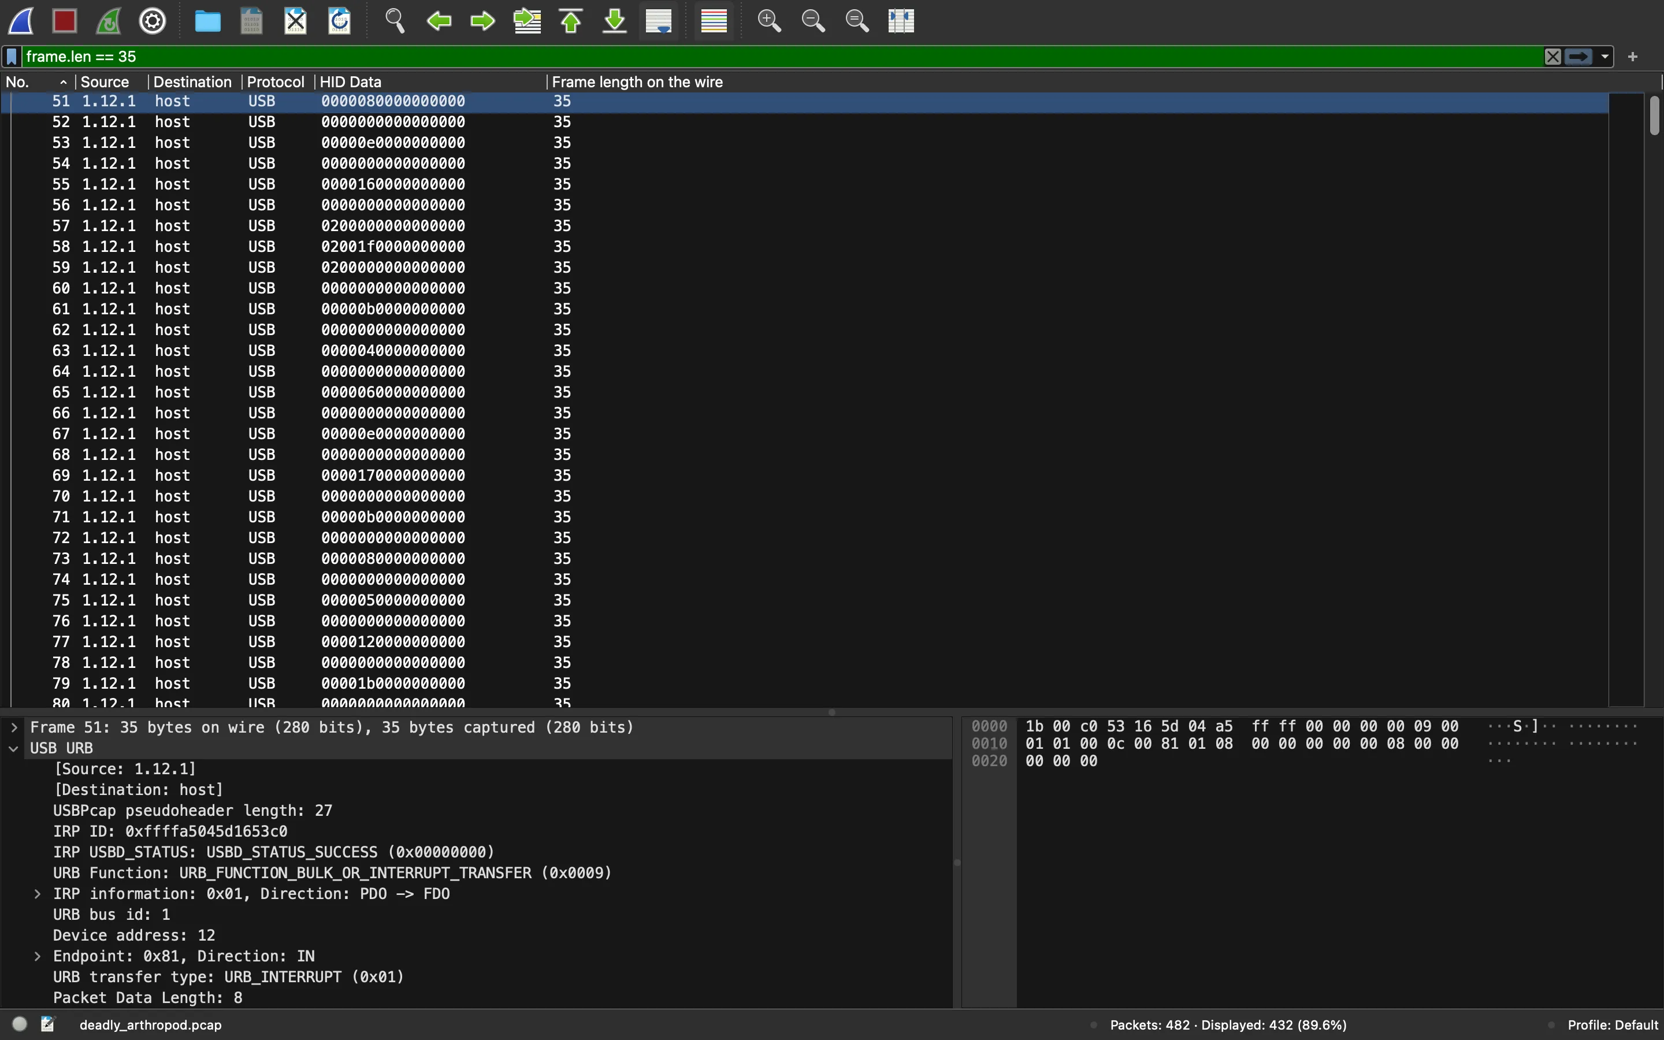Sort by HID Data column header
Image resolution: width=1664 pixels, height=1040 pixels.
[430, 82]
